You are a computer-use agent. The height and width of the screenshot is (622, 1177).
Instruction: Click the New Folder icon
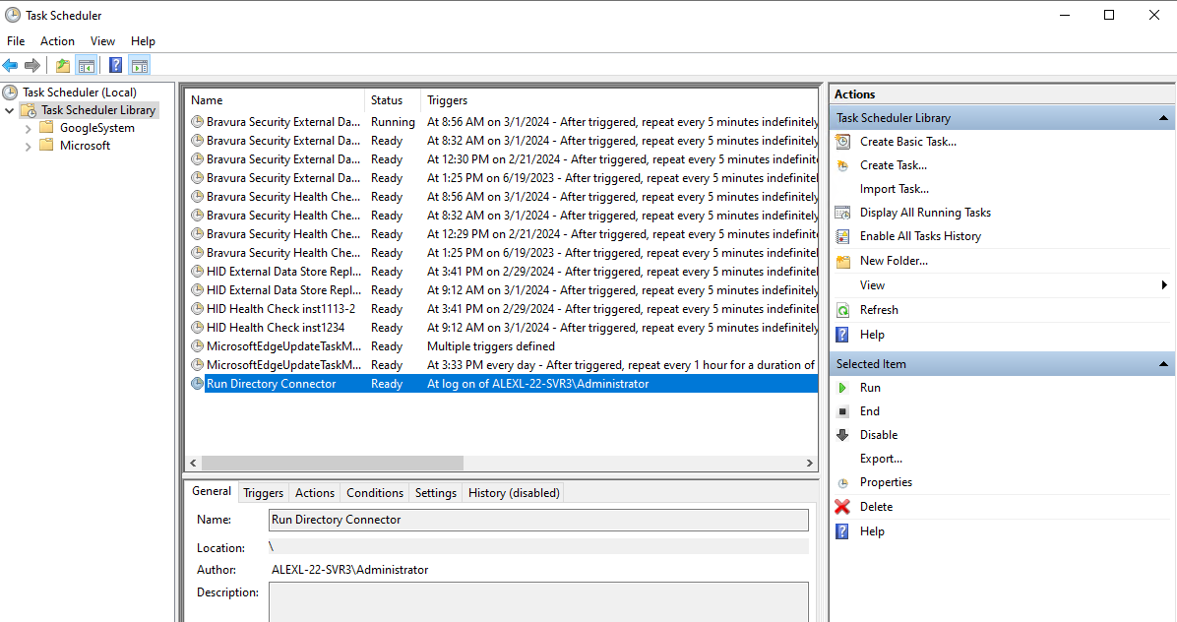coord(842,260)
